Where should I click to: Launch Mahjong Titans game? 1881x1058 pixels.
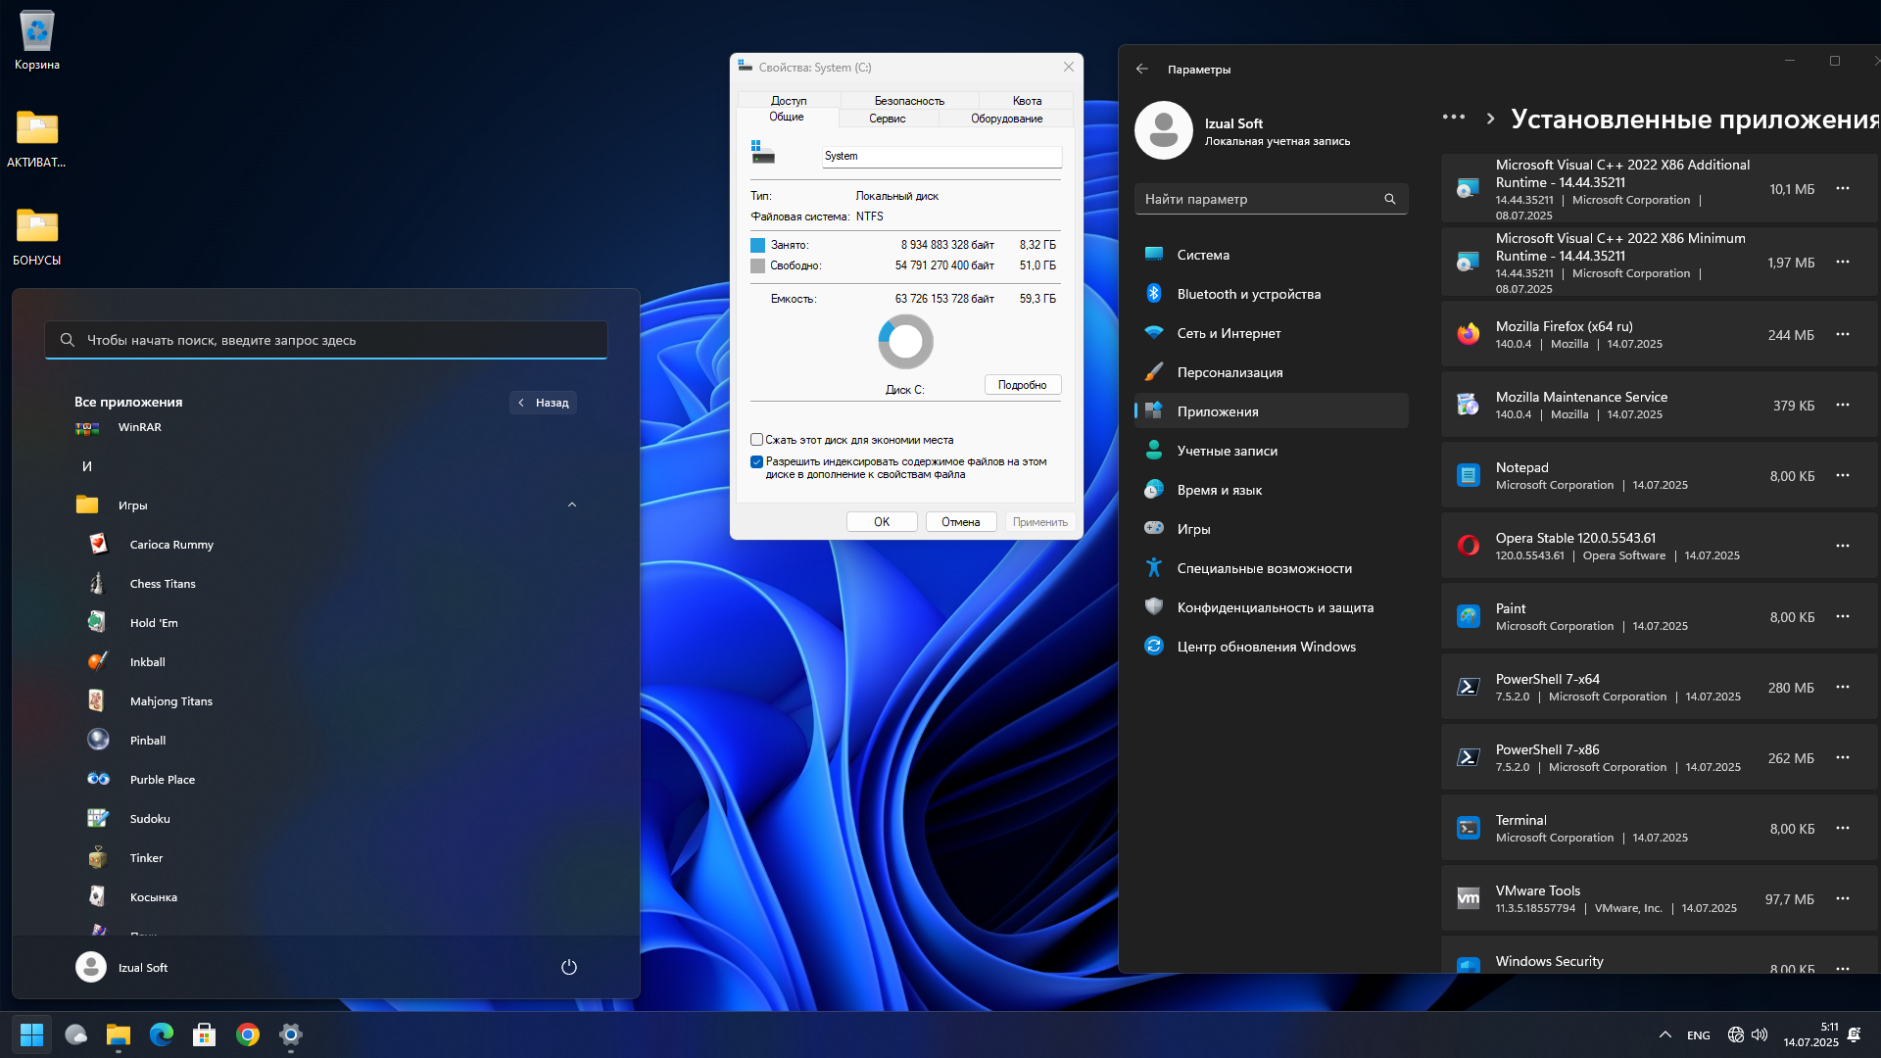(x=326, y=701)
